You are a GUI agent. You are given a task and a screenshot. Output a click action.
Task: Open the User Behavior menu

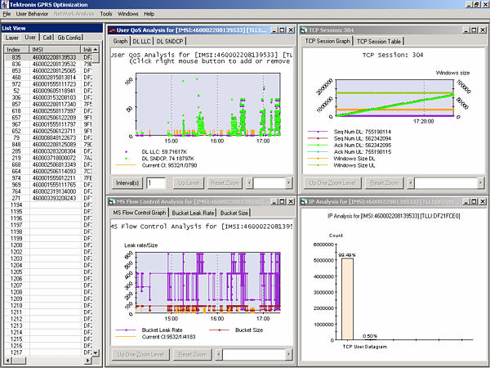tap(32, 14)
